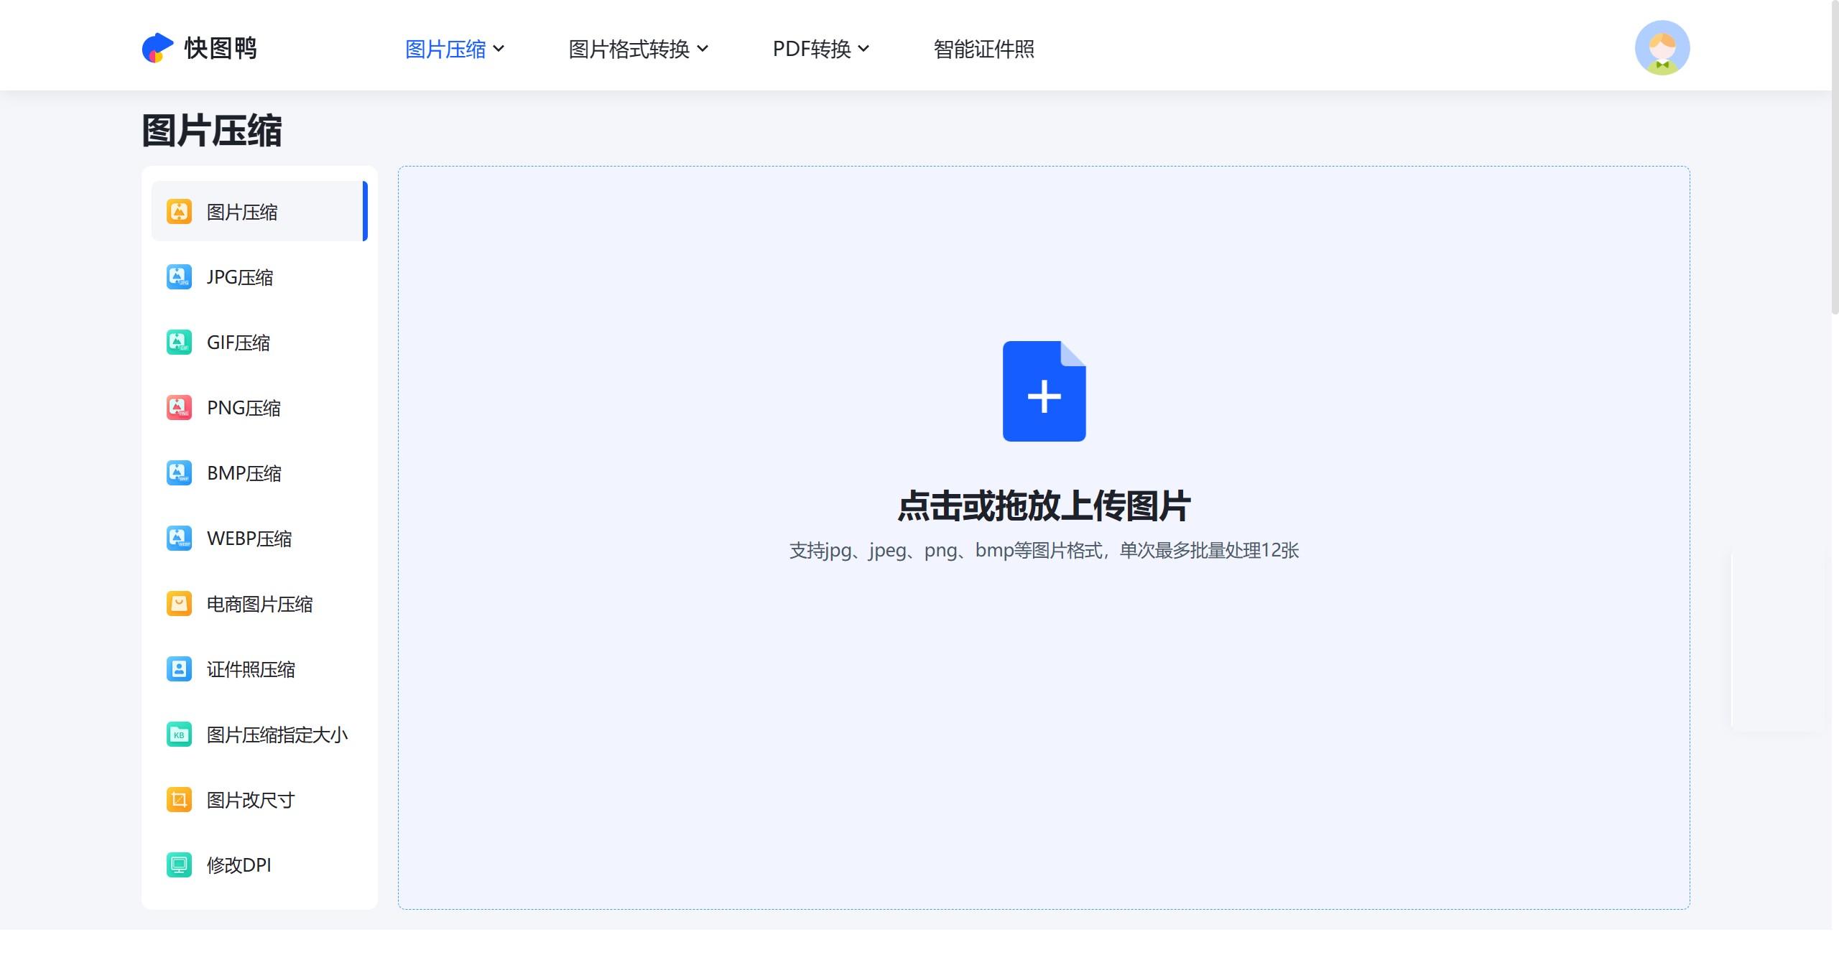Click the 图片改尺寸 crop icon
This screenshot has width=1839, height=960.
pos(179,799)
